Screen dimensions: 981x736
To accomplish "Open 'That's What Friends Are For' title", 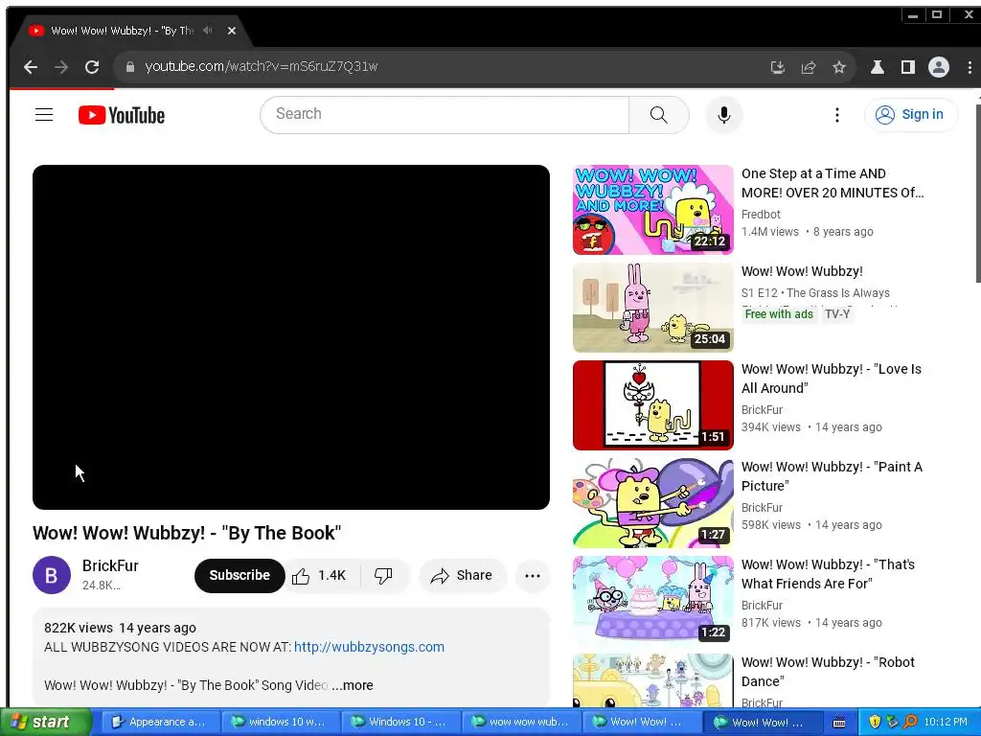I will [828, 574].
